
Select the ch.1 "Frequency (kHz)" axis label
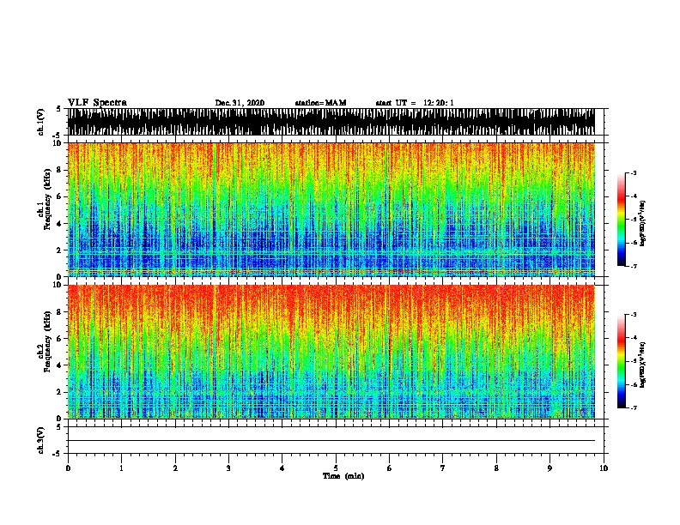47,200
